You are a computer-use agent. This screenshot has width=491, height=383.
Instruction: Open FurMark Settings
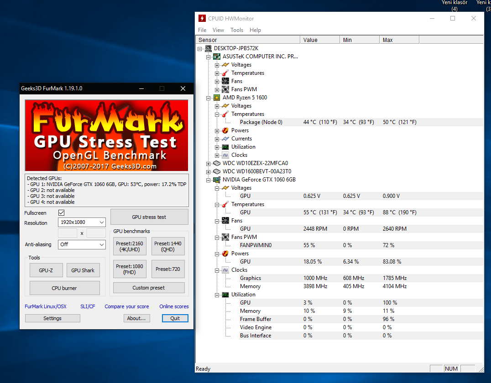point(52,318)
